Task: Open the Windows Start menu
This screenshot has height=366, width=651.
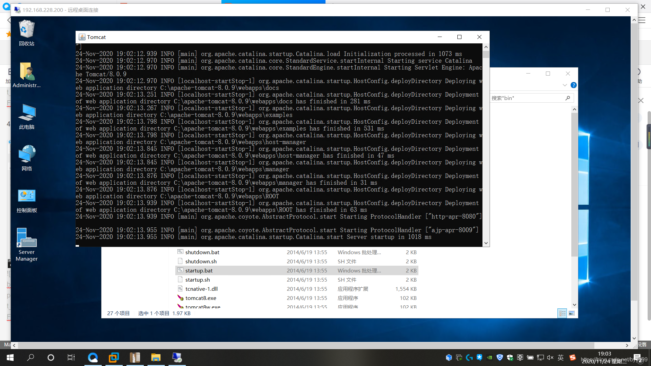Action: (10, 358)
